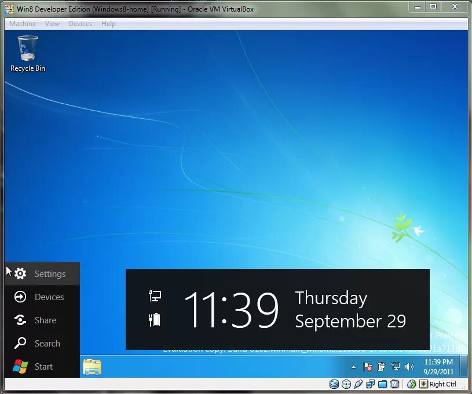Viewport: 472px width, 394px height.
Task: Open the View menu in VirtualBox
Action: coord(52,24)
